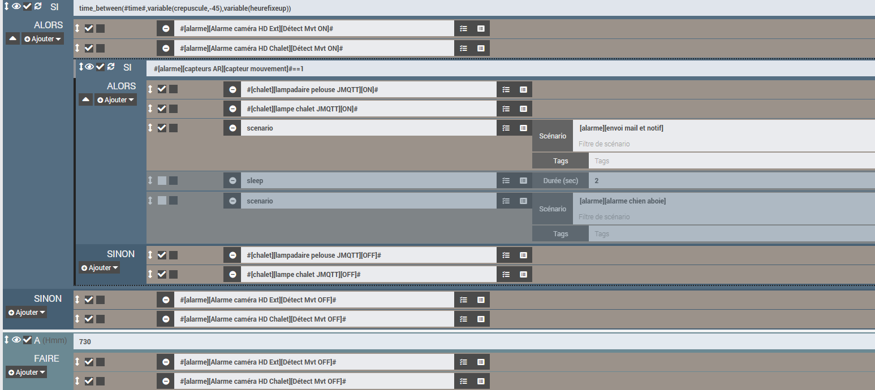Open action keyword list for lampadaire pelouse JMQTT OFF
This screenshot has width=875, height=390.
coord(506,255)
